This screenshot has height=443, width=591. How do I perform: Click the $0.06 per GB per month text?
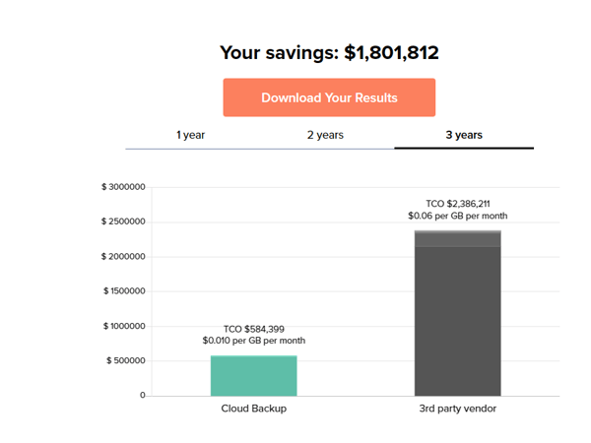[457, 216]
